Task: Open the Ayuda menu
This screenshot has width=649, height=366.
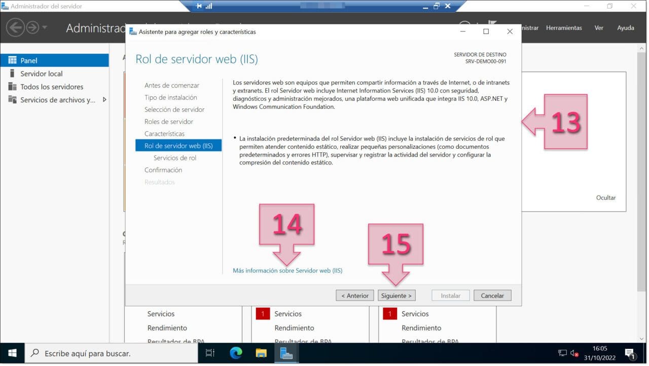Action: tap(626, 28)
